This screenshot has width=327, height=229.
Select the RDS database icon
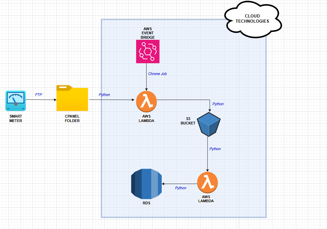pos(146,183)
